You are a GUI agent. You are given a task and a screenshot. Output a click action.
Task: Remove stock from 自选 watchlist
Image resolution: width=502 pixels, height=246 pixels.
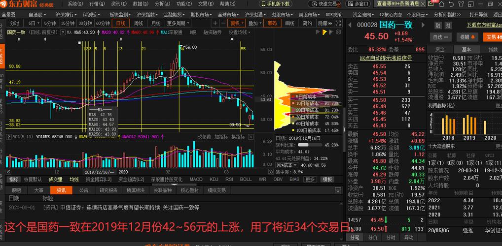click(x=440, y=37)
